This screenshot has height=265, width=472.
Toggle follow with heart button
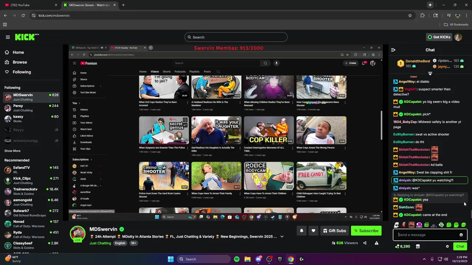(x=313, y=231)
